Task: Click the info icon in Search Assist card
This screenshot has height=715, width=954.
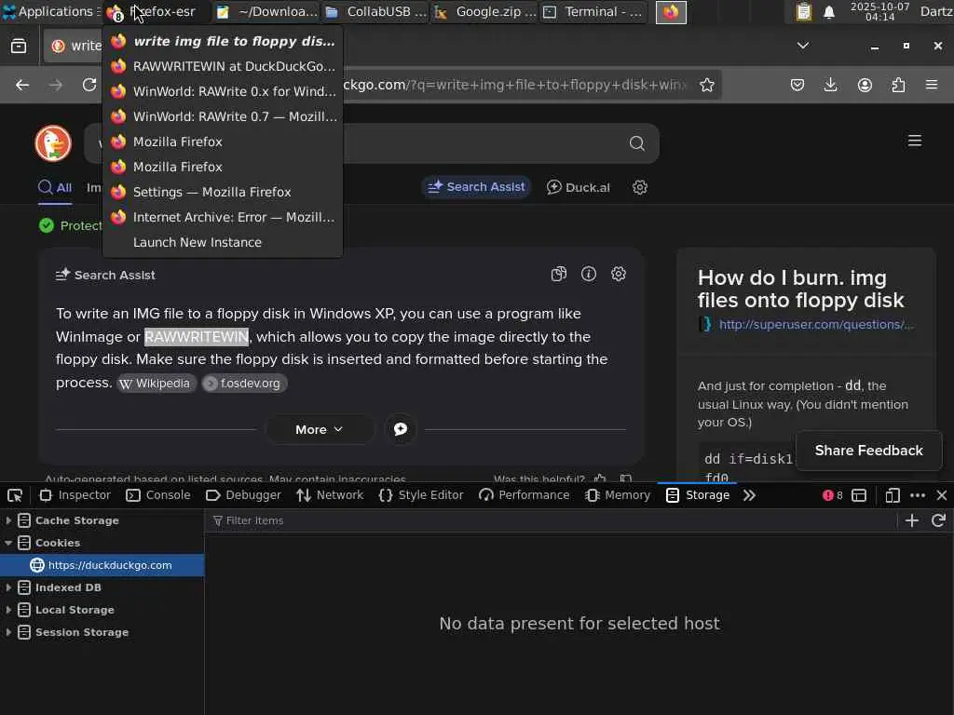Action: 589,275
